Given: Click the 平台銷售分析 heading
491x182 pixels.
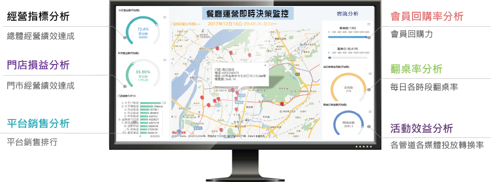Looking at the screenshot, I should (38, 123).
